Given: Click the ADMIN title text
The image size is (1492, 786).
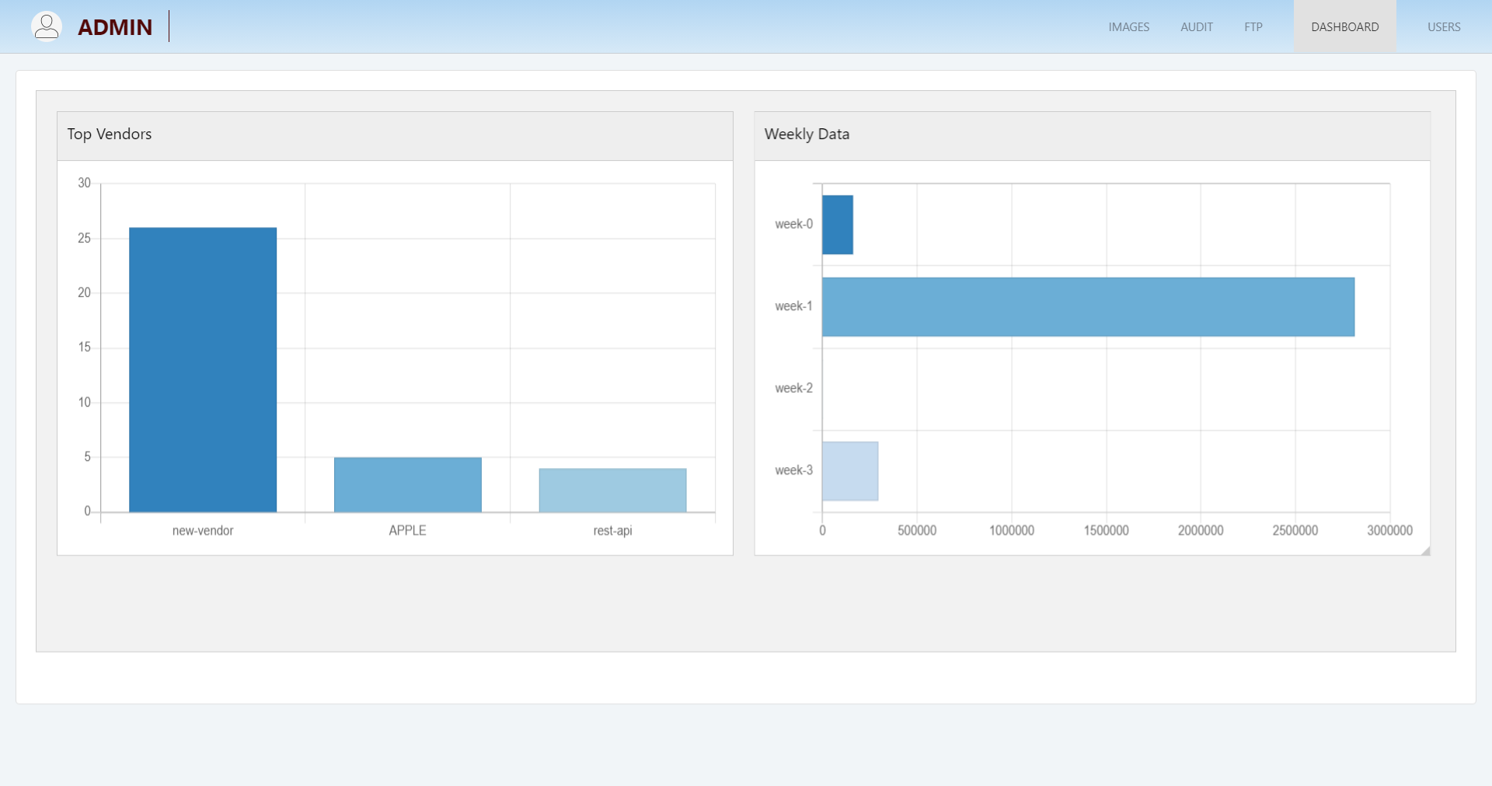Looking at the screenshot, I should point(115,27).
